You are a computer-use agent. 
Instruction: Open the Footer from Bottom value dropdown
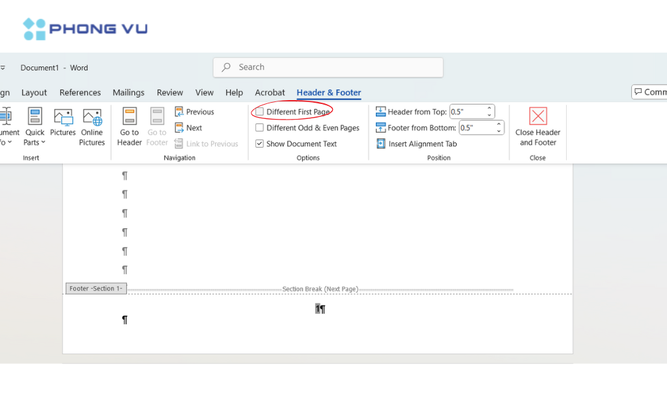499,127
